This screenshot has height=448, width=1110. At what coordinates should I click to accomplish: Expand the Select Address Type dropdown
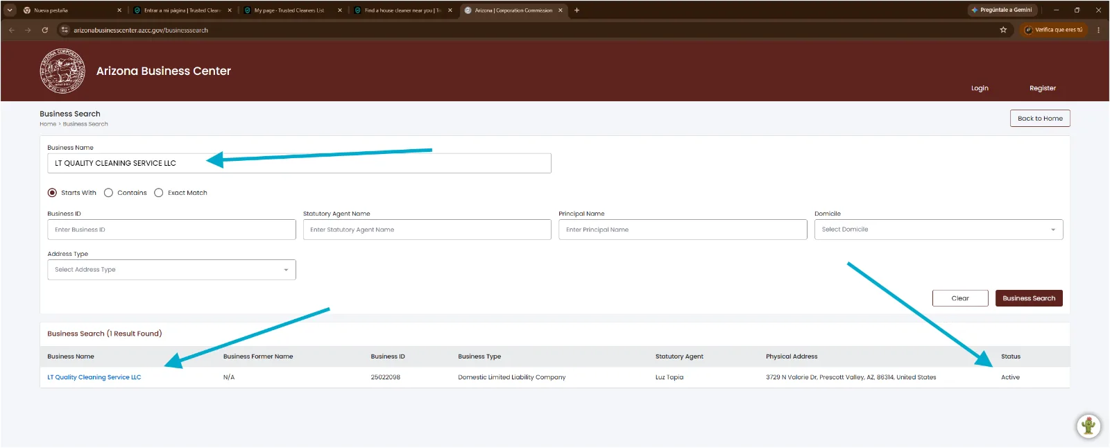(171, 270)
